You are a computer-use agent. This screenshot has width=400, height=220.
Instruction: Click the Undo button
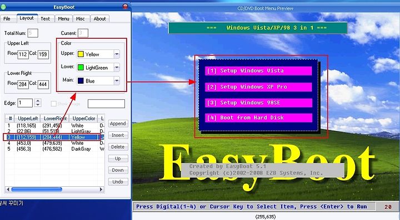118,182
